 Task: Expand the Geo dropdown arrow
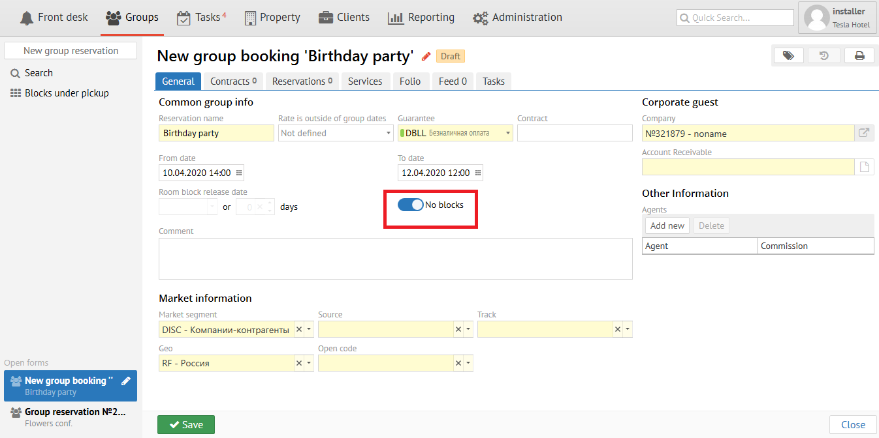point(309,364)
